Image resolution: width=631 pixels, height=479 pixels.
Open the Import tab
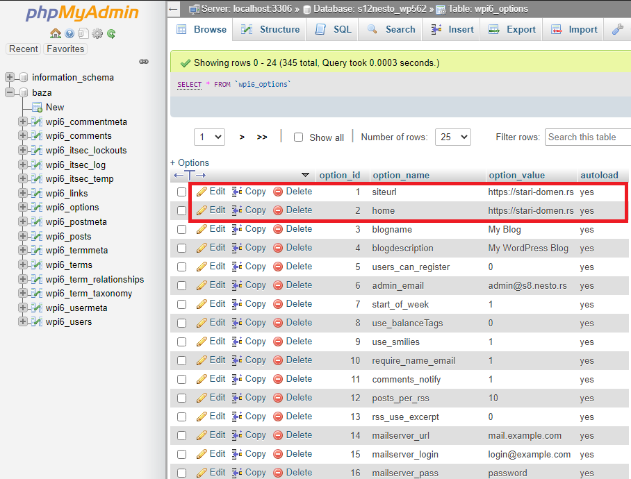[573, 29]
